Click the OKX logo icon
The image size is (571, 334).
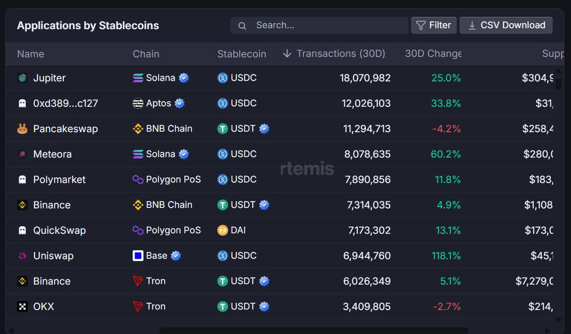tap(22, 307)
